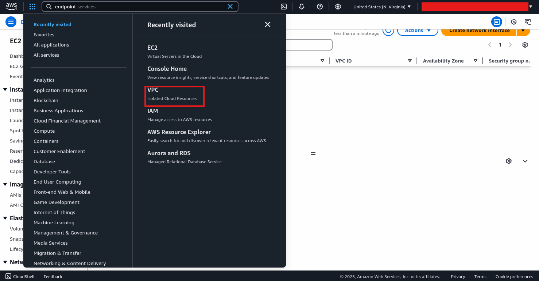539x281 pixels.
Task: Click the Create network interface button
Action: 479,31
